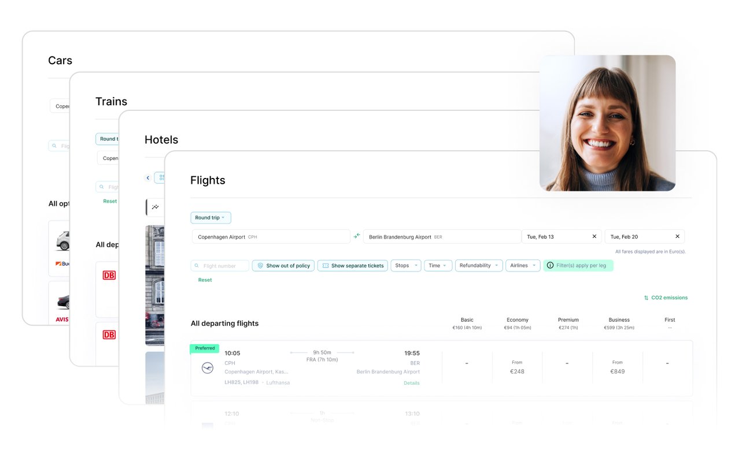746x476 pixels.
Task: Go back using Hotels window chevron
Action: click(x=148, y=178)
